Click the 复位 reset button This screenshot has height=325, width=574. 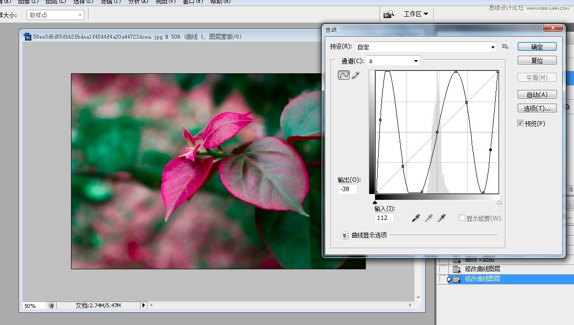537,60
